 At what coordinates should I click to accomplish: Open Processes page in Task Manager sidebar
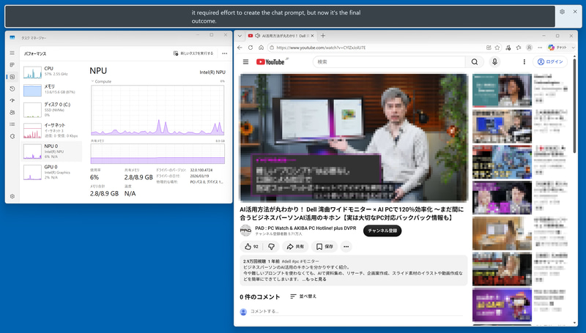[x=12, y=65]
